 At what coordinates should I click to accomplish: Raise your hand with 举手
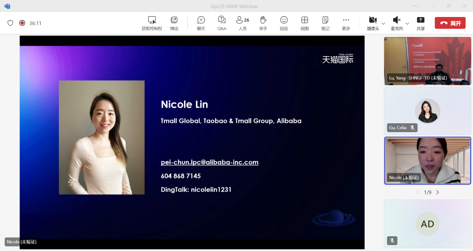[263, 23]
